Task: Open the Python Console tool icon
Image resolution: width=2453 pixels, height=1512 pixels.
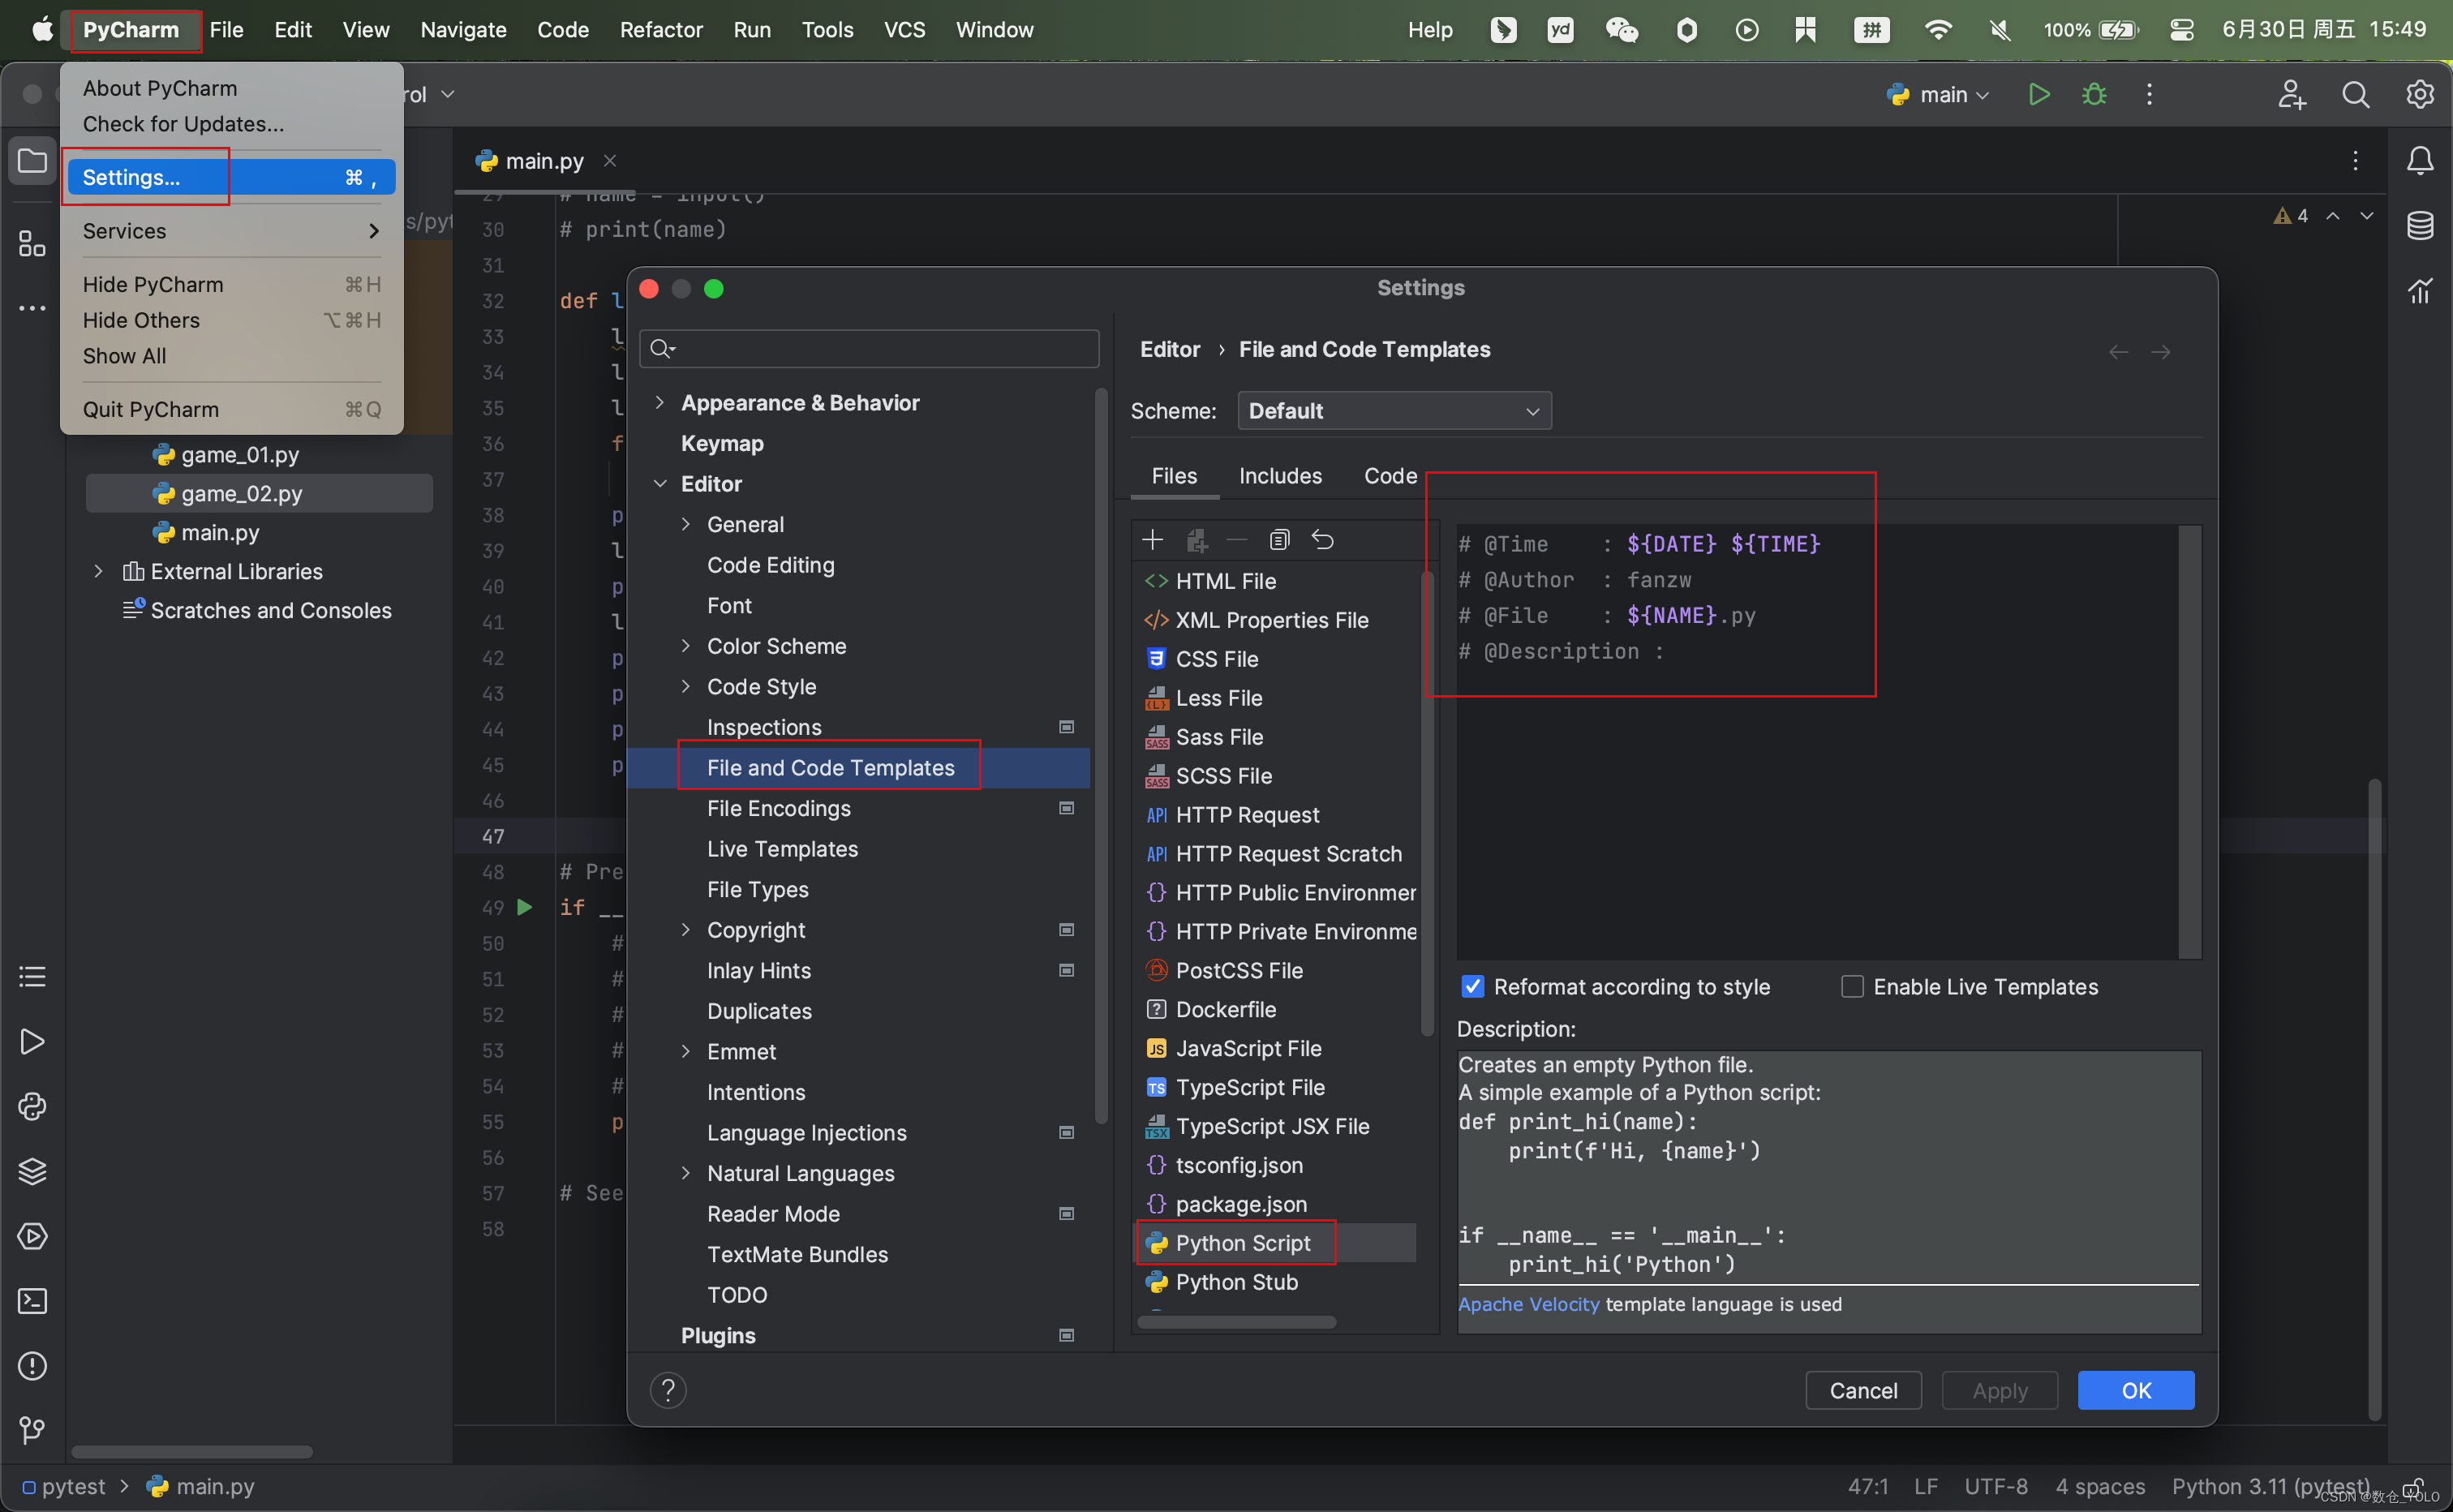Action: coord(32,1106)
